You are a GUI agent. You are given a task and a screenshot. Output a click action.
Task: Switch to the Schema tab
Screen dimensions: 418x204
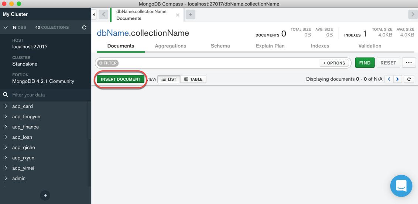[220, 46]
